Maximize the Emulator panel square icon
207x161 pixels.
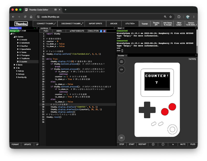click(196, 55)
